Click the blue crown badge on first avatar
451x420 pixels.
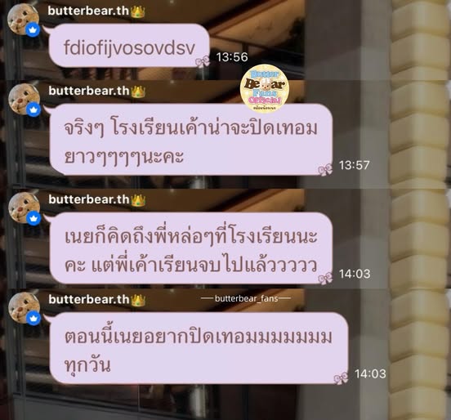33,30
